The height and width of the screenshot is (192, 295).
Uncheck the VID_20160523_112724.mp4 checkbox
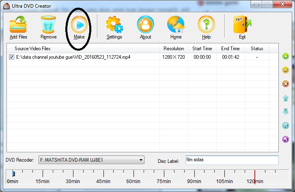click(x=11, y=57)
